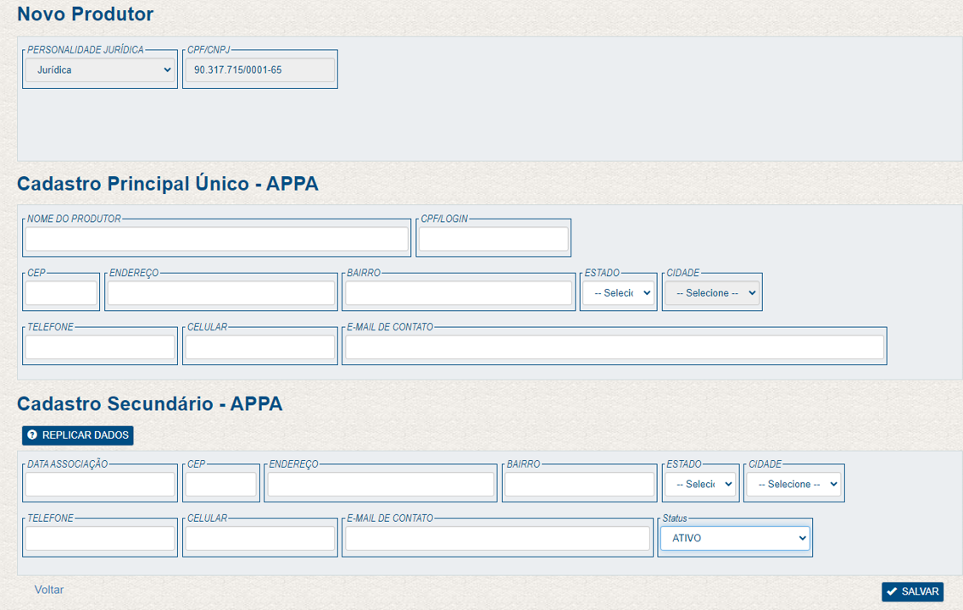The height and width of the screenshot is (610, 963).
Task: Click Celular field in Cadastro Secundário
Action: 260,539
